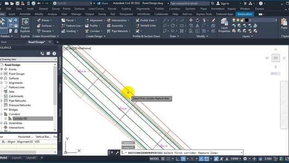The image size is (289, 163).
Task: Click the search magnifier icon in title bar
Action: coord(213,3)
